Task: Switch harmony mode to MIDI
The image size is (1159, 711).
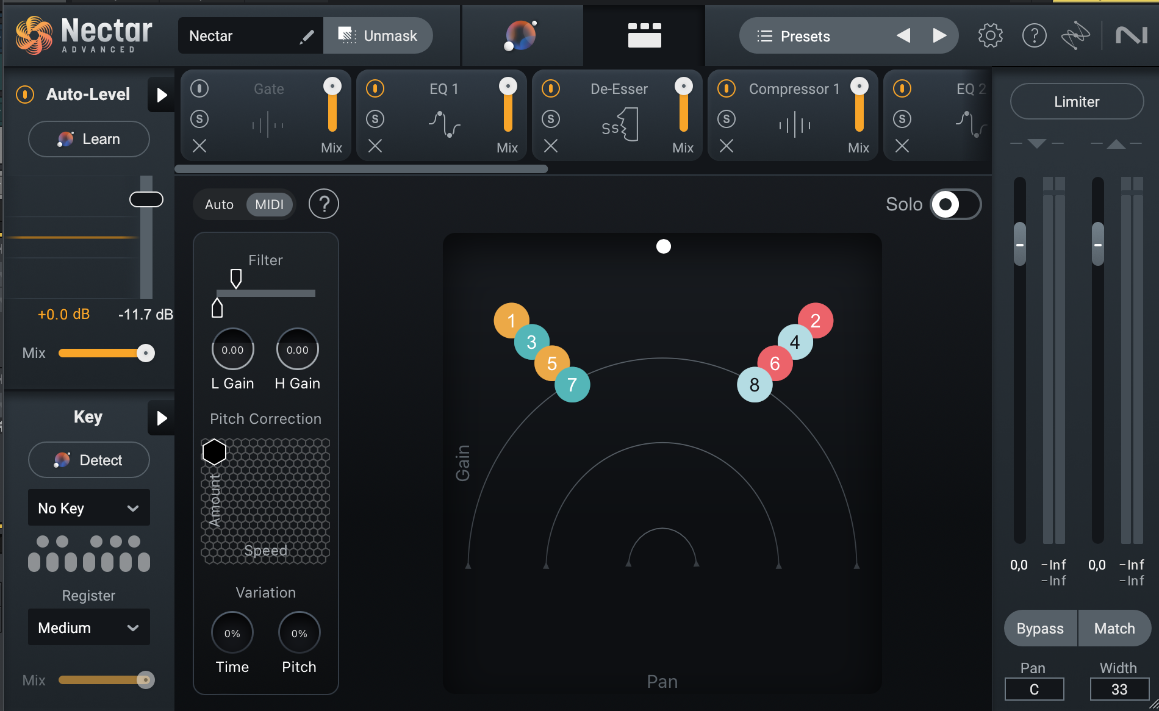Action: tap(270, 204)
